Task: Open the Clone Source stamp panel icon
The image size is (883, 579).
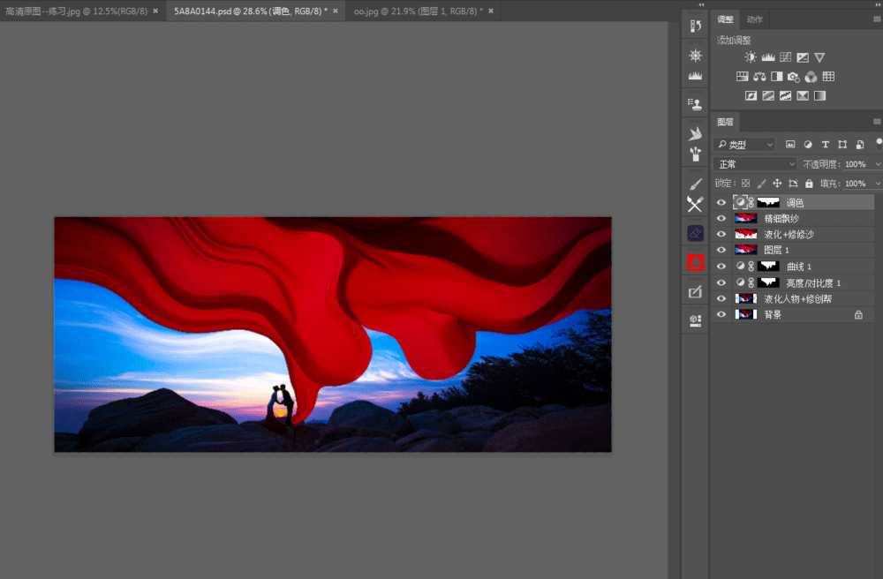Action: pyautogui.click(x=695, y=104)
